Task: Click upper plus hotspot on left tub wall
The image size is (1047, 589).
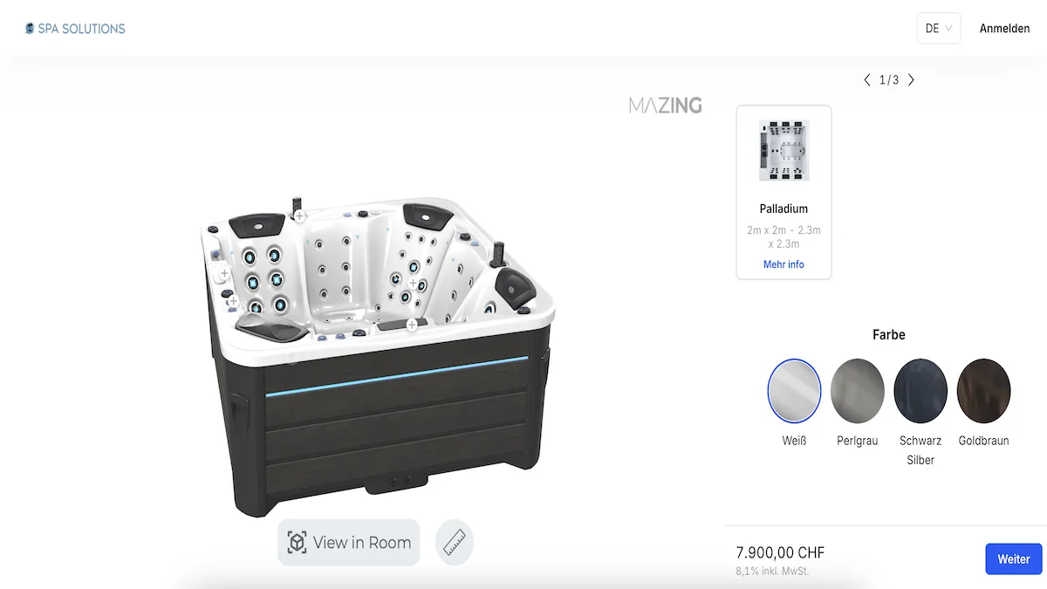Action: pyautogui.click(x=224, y=273)
